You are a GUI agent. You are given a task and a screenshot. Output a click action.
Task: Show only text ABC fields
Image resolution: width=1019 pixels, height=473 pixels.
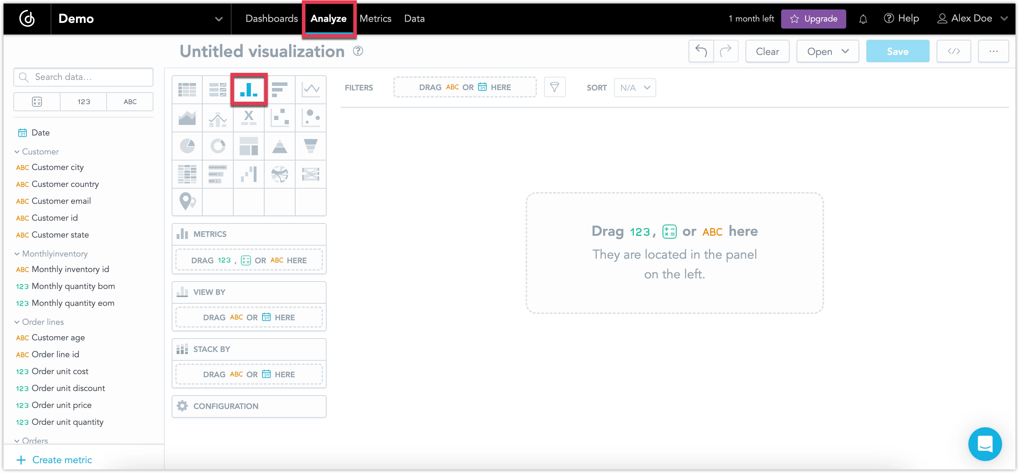pyautogui.click(x=130, y=102)
